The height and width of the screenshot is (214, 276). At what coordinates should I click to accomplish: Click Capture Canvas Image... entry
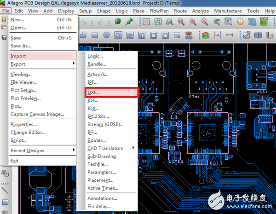click(37, 114)
